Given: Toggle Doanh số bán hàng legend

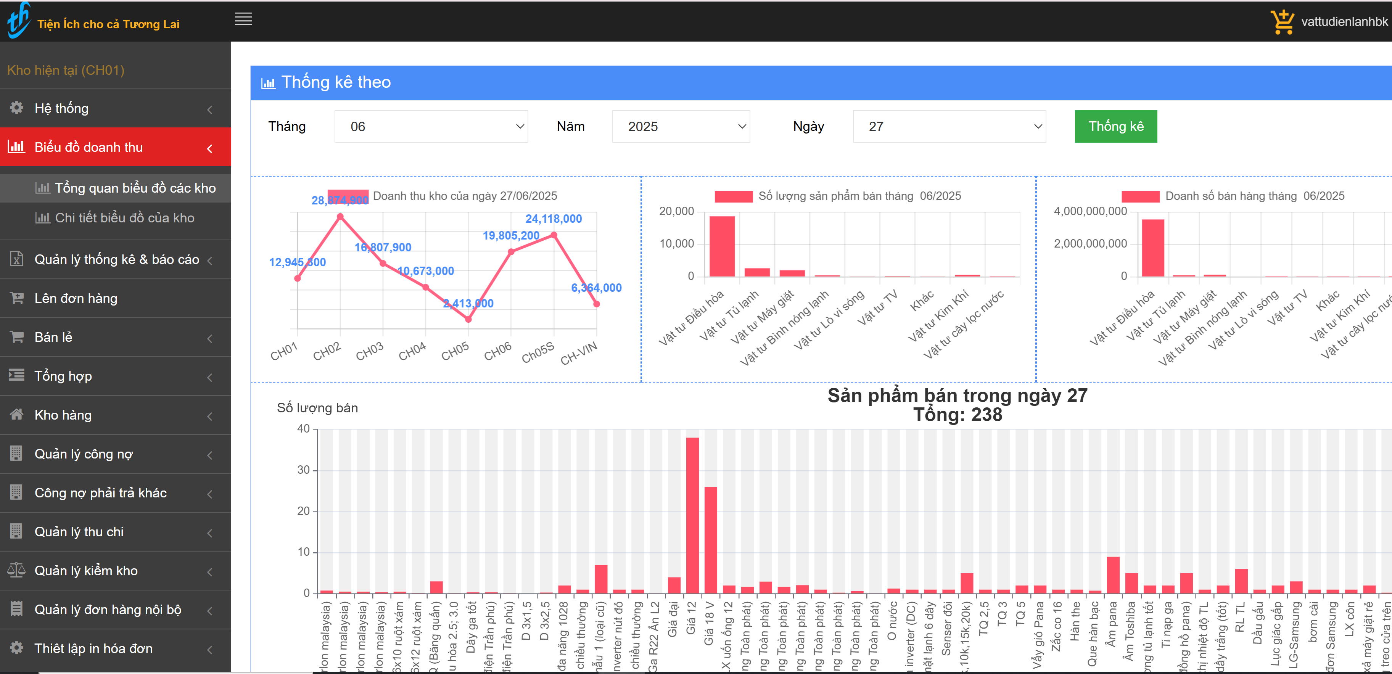Looking at the screenshot, I should 1140,196.
